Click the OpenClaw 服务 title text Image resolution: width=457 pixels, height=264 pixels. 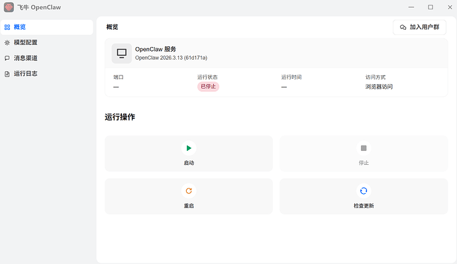[x=156, y=49]
